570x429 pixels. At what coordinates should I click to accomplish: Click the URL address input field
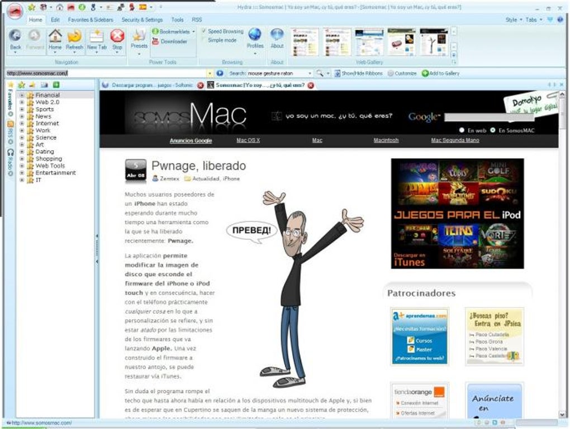click(106, 73)
